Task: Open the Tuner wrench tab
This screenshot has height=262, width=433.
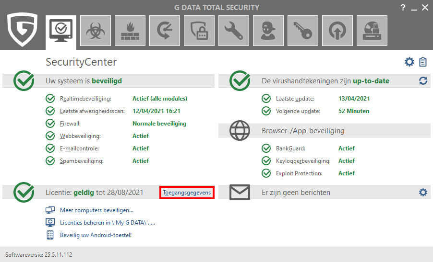Action: click(234, 31)
